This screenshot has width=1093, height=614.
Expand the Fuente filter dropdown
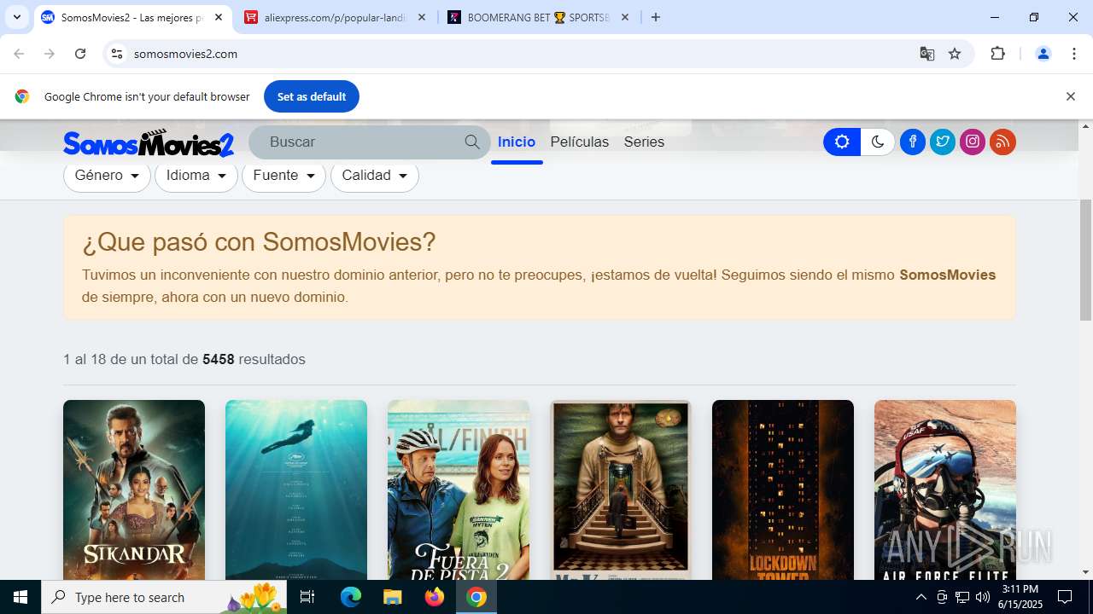pos(284,176)
